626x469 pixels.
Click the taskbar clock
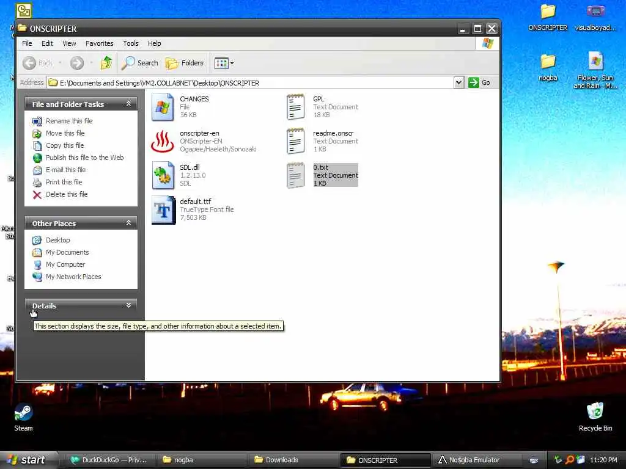tap(603, 460)
